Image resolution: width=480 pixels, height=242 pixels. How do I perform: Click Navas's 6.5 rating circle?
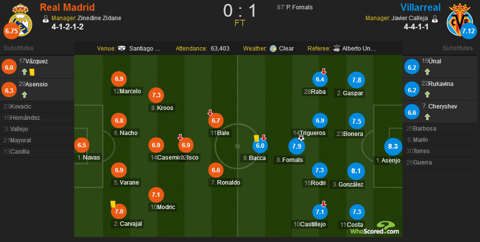[82, 145]
